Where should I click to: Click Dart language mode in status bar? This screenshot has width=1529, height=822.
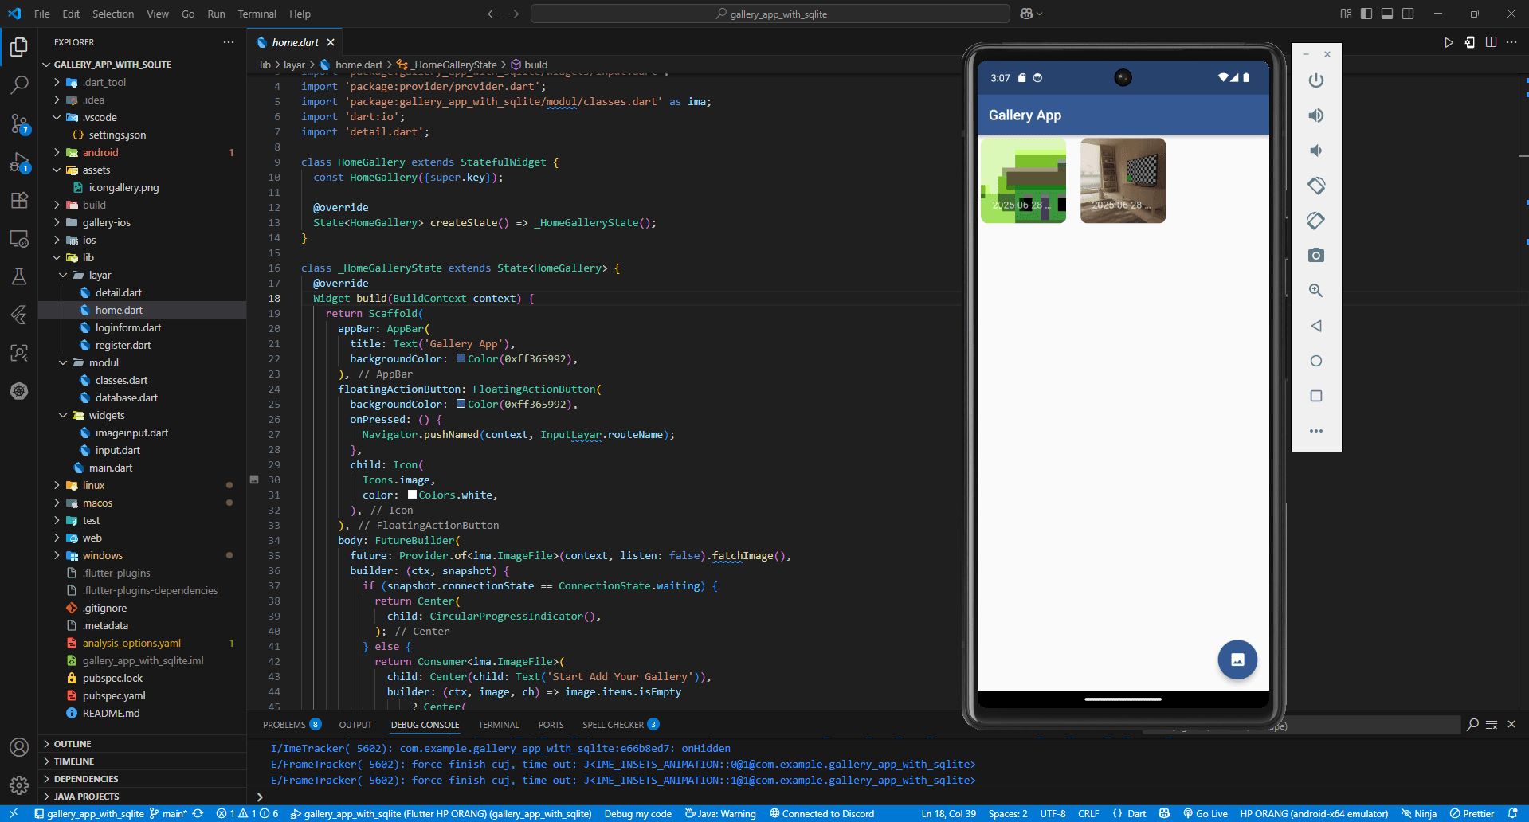(1137, 814)
